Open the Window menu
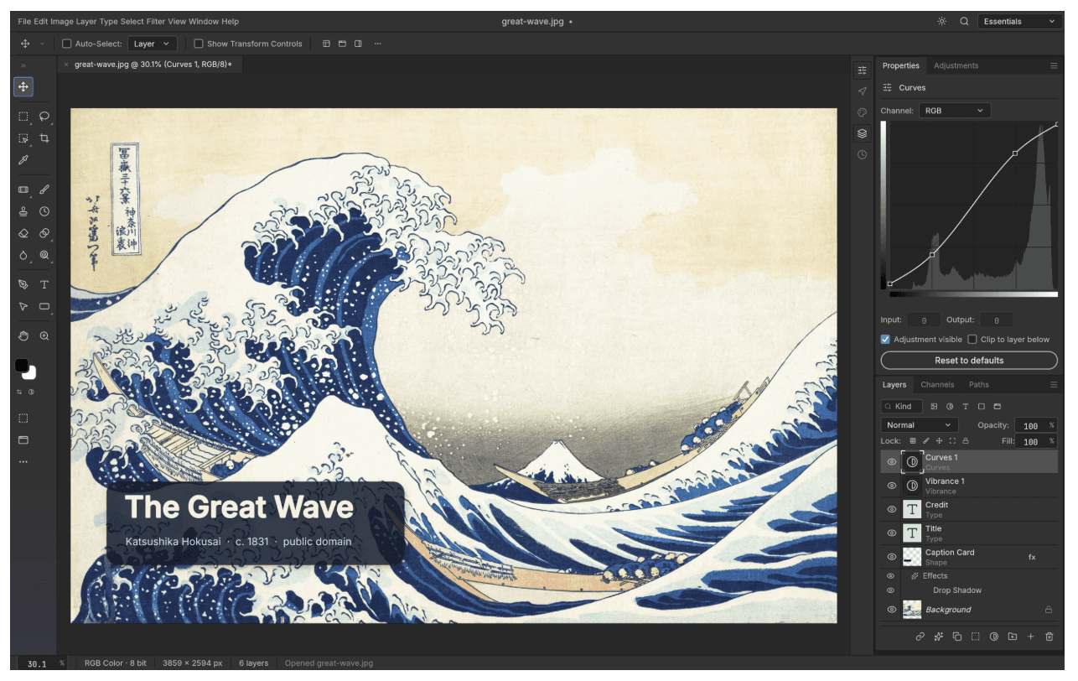The height and width of the screenshot is (681, 1078). coord(203,22)
